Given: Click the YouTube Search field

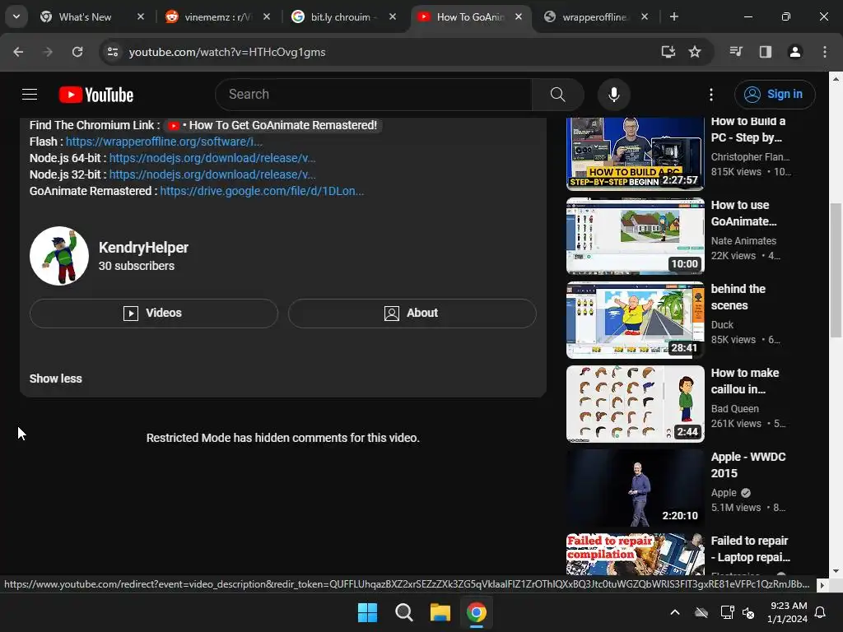Looking at the screenshot, I should (374, 95).
